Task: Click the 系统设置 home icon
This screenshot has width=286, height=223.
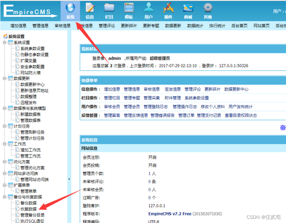Action: 5,36
